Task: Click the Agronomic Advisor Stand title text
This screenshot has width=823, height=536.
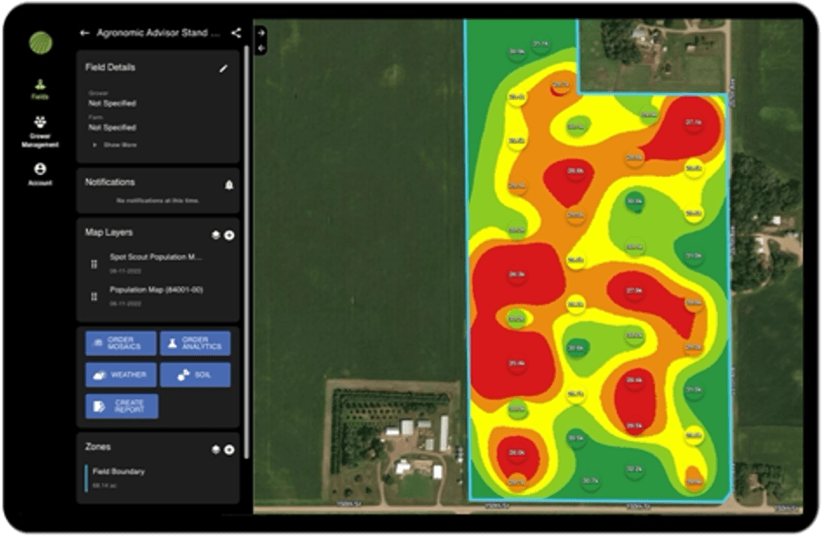Action: pos(158,33)
